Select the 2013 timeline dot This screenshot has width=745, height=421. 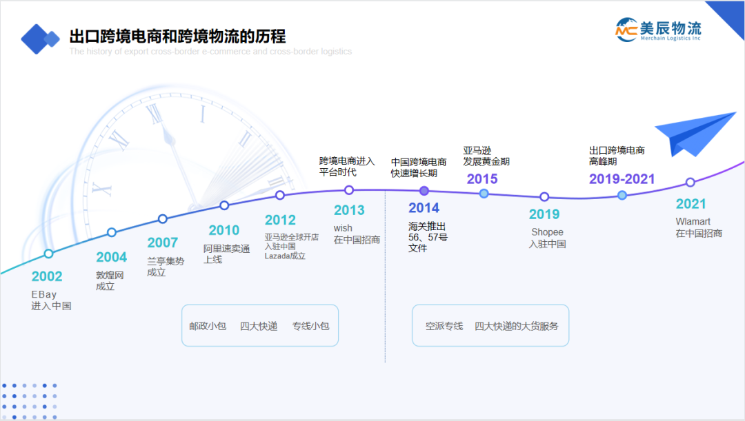pos(349,190)
